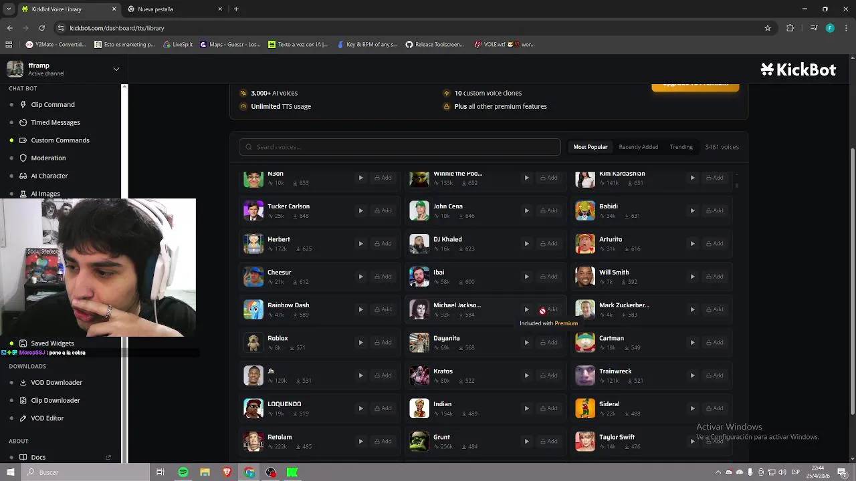Click the Search voices input field

400,147
